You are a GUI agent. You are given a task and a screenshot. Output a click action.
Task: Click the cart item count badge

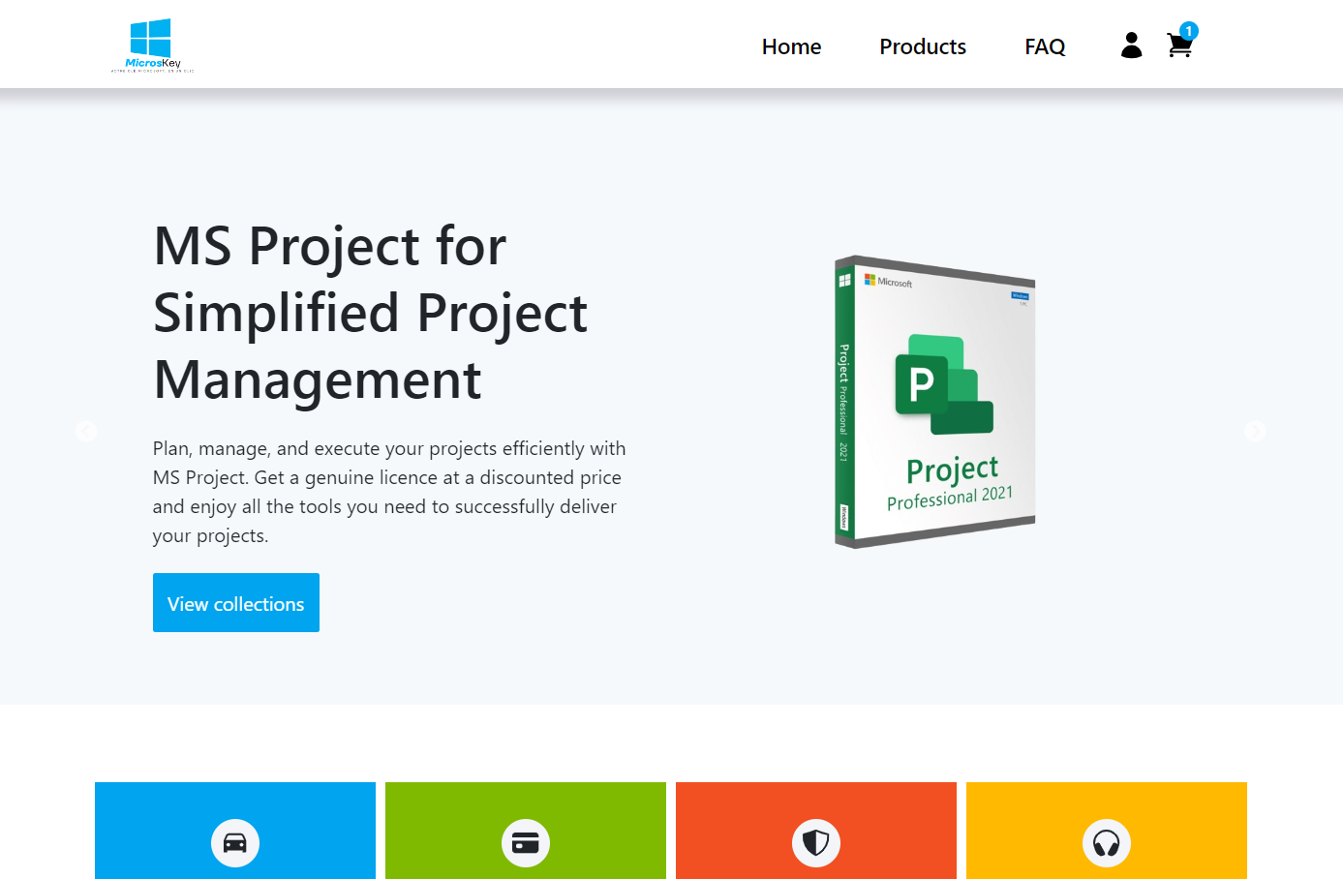click(x=1189, y=31)
